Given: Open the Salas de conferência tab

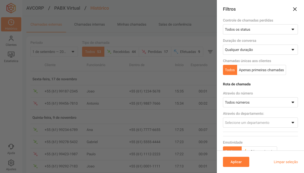Looking at the screenshot, I should (x=175, y=25).
